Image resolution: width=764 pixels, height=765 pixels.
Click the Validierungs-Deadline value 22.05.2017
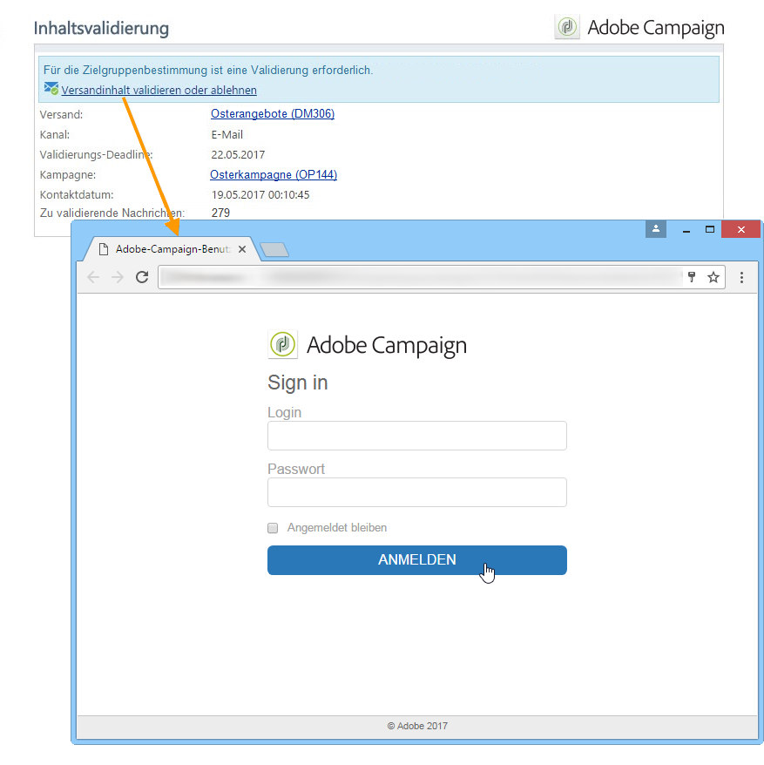238,155
